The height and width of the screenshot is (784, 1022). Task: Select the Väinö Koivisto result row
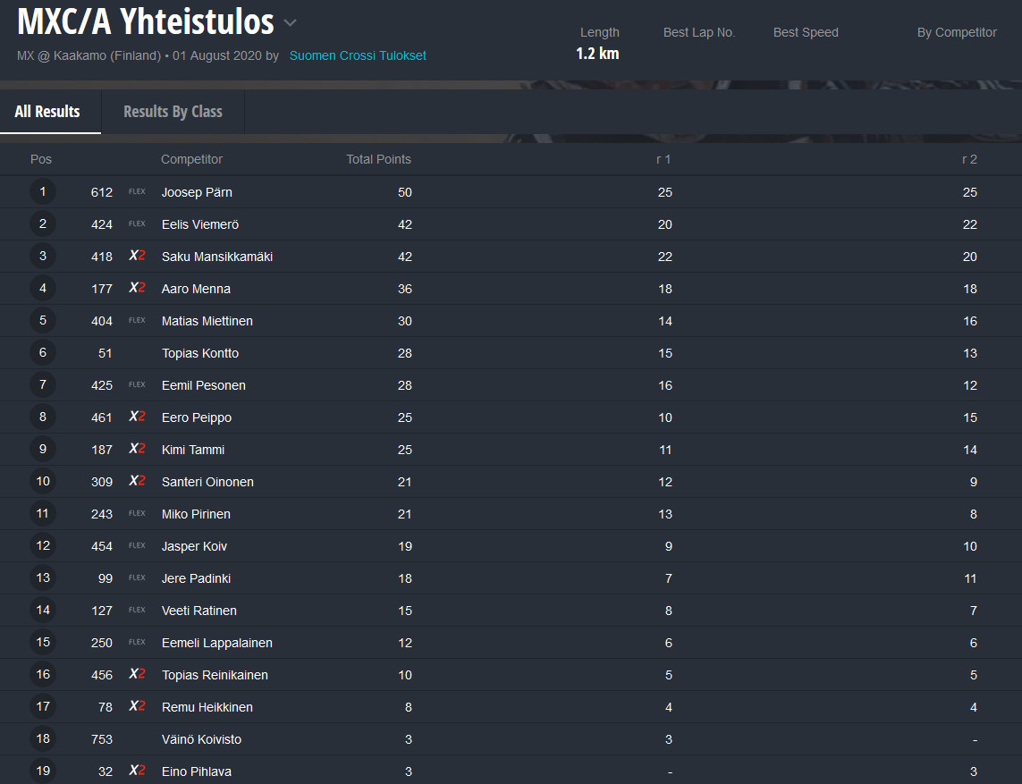click(x=511, y=739)
